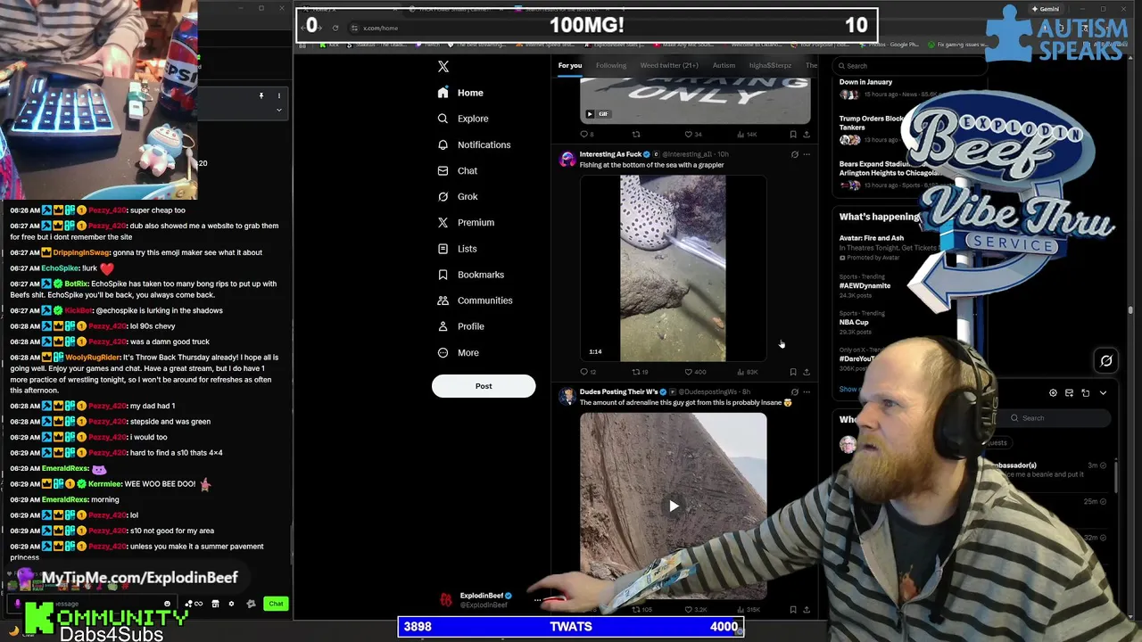Share the Interesting As Fuck fishing post
1142x642 pixels.
tap(807, 372)
